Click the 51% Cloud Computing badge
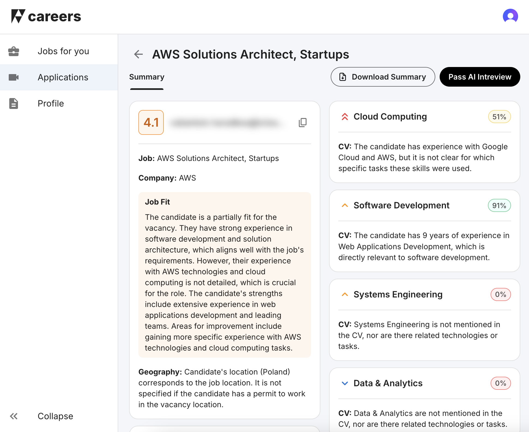 click(499, 117)
